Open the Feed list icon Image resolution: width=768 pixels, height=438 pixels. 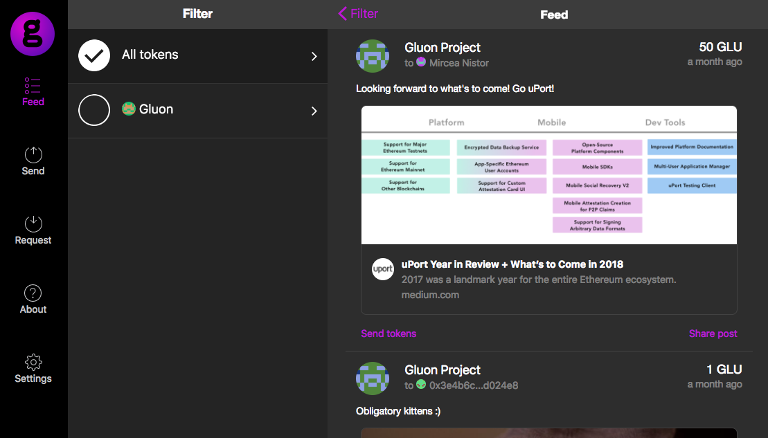(x=33, y=86)
